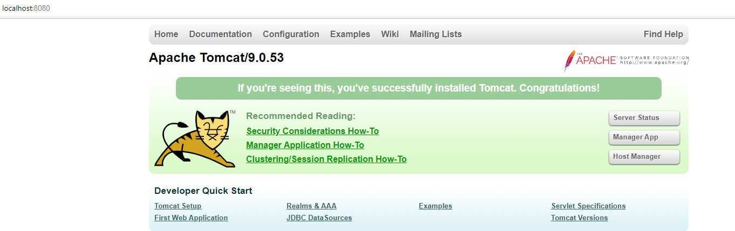Open the Realms & AAA link
Image resolution: width=735 pixels, height=231 pixels.
click(x=311, y=206)
